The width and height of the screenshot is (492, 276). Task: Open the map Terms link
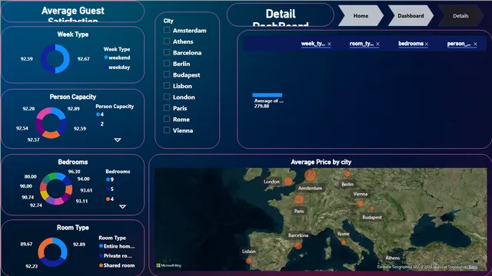tap(473, 267)
